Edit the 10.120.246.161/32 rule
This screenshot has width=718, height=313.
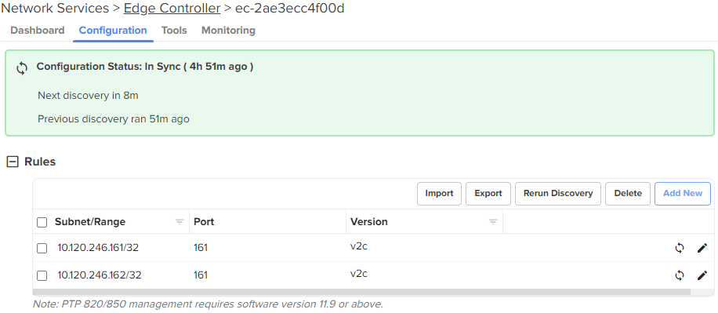click(702, 248)
